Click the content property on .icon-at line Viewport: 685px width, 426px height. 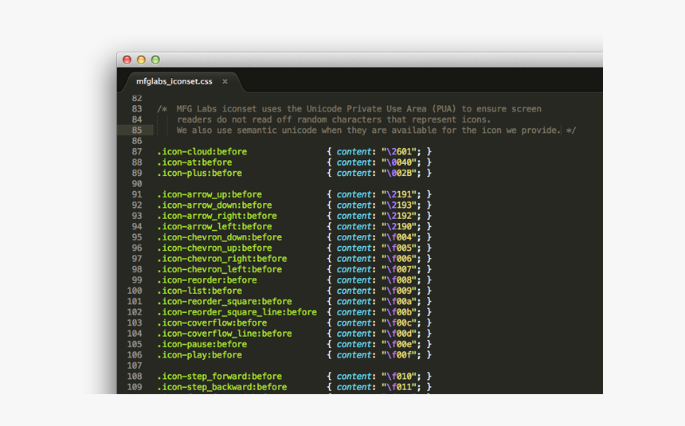[354, 162]
